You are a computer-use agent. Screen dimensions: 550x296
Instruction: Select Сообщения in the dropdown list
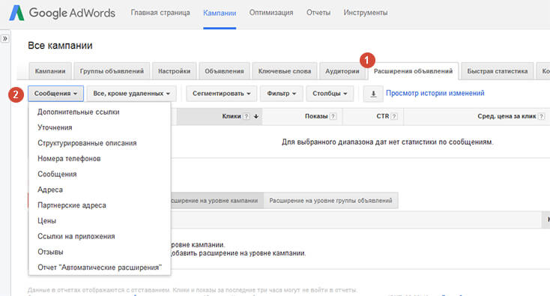[100, 175]
